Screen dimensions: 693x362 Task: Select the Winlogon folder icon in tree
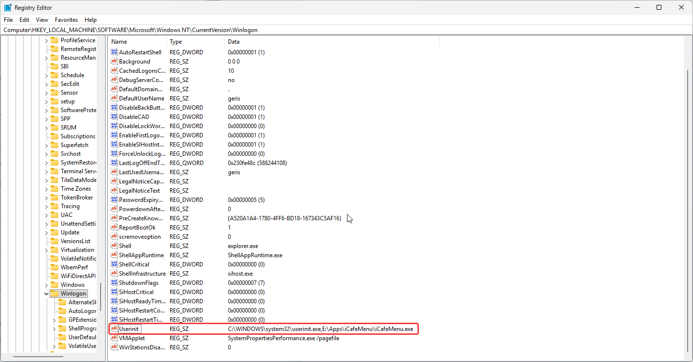[54, 294]
